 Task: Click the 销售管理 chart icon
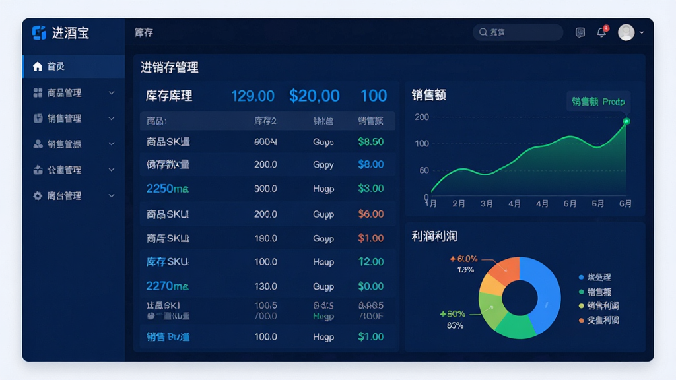coord(38,119)
